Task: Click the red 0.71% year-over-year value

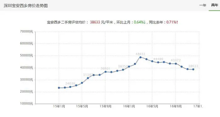Action: pos(172,22)
